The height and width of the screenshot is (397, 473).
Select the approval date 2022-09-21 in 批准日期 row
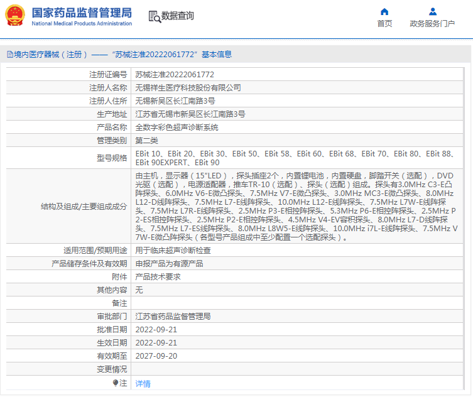[156, 329]
